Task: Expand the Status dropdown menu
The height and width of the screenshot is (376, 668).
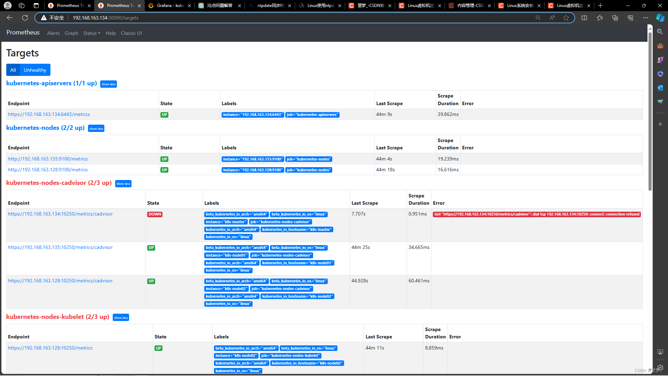Action: 92,33
